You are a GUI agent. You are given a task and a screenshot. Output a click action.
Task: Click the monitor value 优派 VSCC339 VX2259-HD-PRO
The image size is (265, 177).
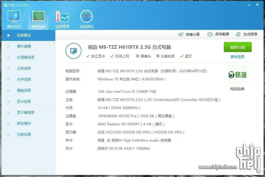[141, 132]
